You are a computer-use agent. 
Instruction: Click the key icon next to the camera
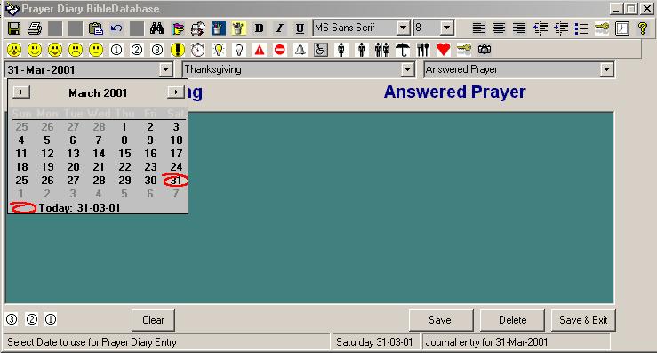464,50
